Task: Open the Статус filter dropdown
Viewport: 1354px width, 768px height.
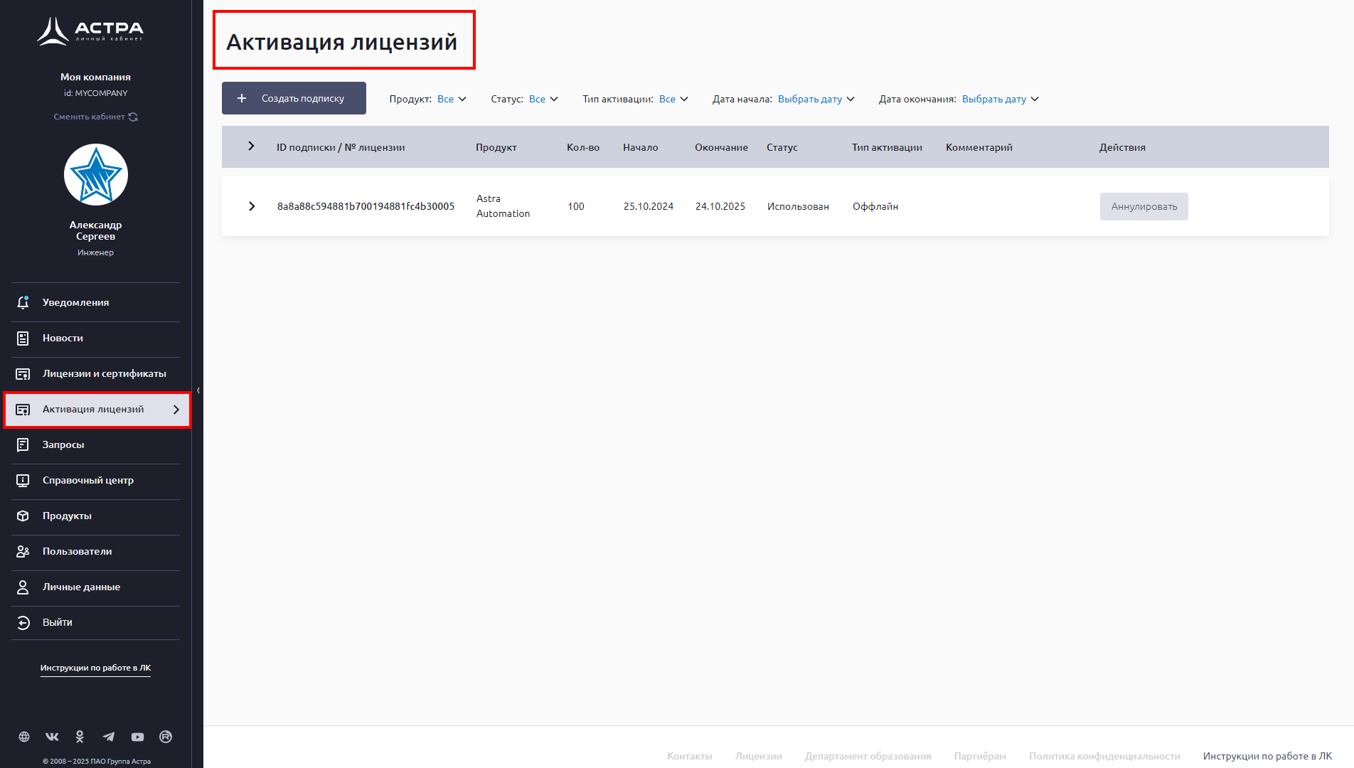Action: click(x=543, y=99)
